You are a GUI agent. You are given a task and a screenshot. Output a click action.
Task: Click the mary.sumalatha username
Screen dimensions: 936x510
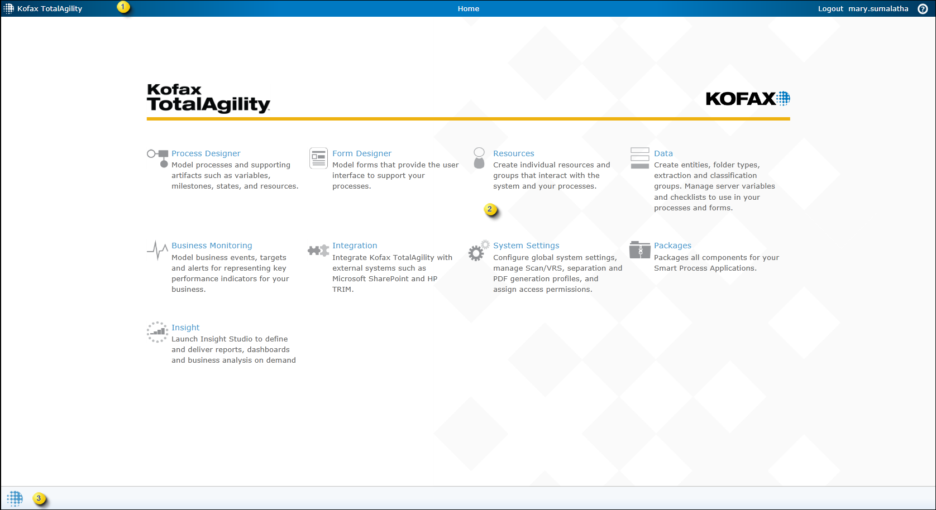click(878, 9)
